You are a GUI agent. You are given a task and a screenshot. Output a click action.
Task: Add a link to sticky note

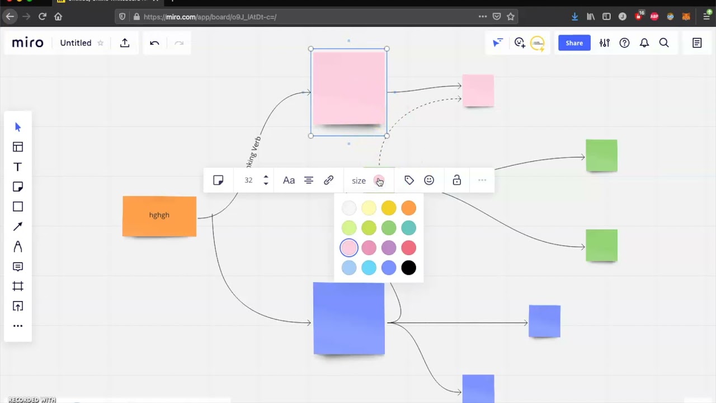point(329,180)
